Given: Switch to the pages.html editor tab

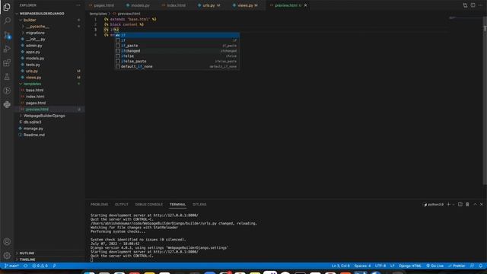Looking at the screenshot, I should (x=103, y=5).
